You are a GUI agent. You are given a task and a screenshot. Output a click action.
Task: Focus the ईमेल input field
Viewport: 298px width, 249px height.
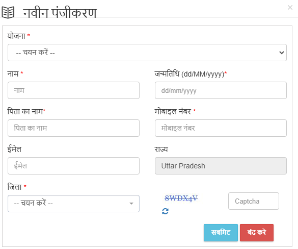(73, 166)
